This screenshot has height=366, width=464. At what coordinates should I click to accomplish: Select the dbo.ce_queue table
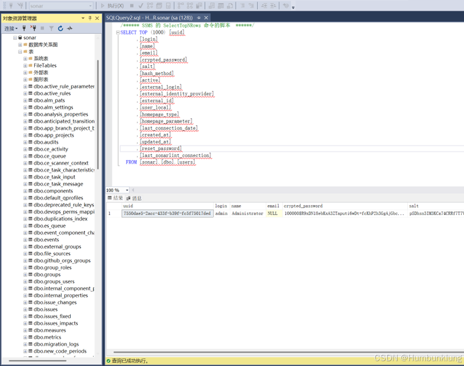tap(50, 156)
